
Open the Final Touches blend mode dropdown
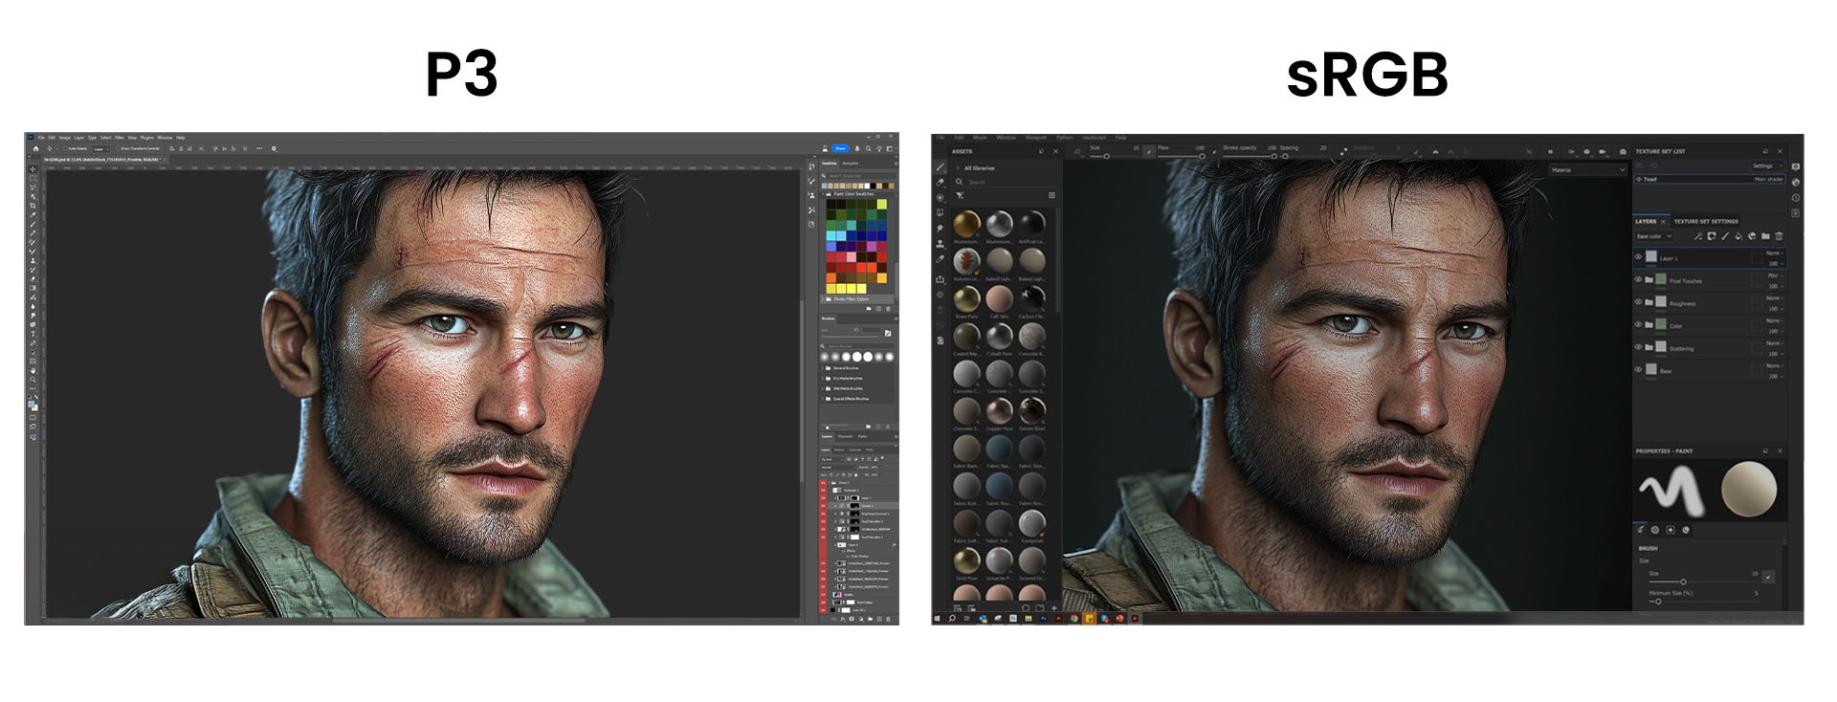[x=1775, y=275]
